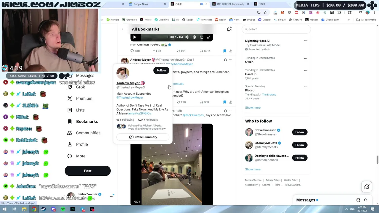Show hidden bookmarks chevron
Screen dimensions: 379x213
pyautogui.click(x=349, y=20)
